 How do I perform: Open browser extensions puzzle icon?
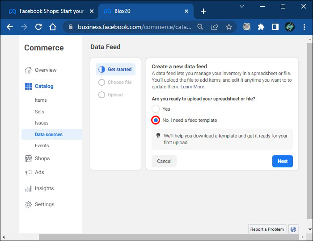point(261,27)
